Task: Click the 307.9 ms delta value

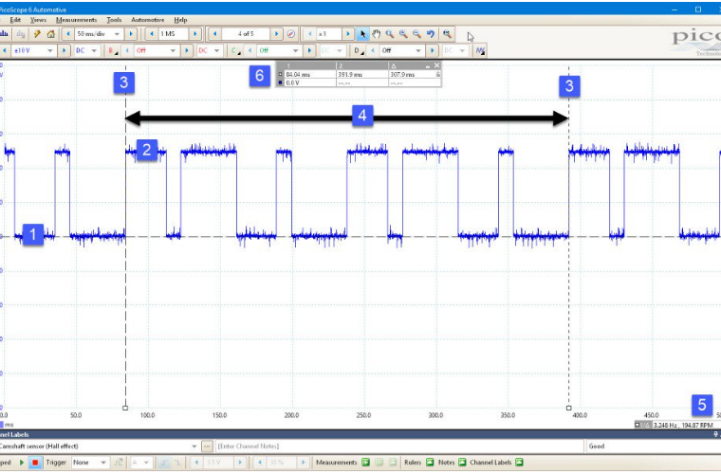Action: [x=402, y=74]
